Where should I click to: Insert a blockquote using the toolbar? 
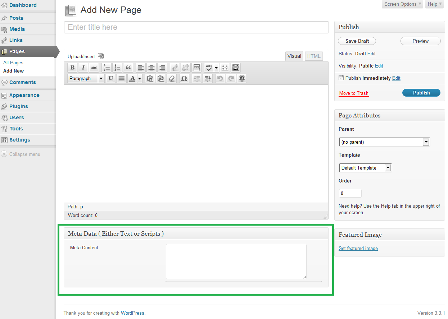(x=128, y=68)
